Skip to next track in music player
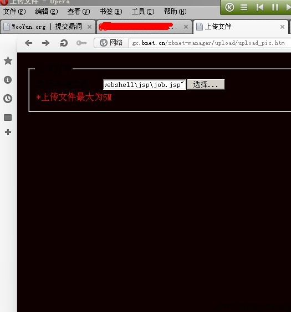 288,7
